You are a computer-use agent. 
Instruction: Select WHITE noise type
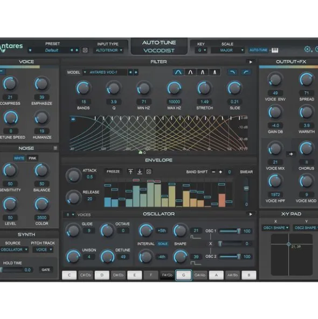[x=19, y=158]
